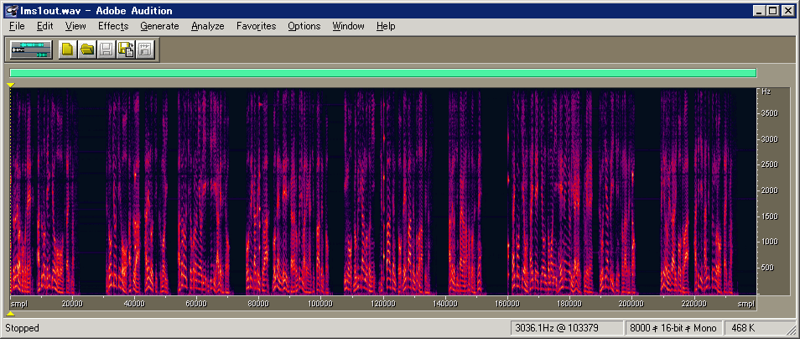Open the Generate menu
This screenshot has width=800, height=339.
[x=159, y=26]
